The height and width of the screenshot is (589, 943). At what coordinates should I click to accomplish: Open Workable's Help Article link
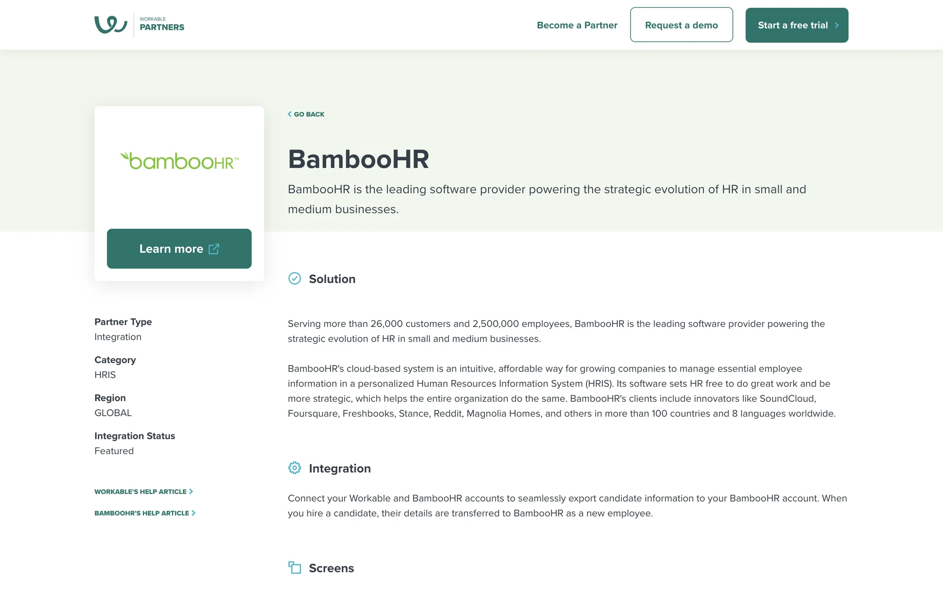tap(140, 492)
